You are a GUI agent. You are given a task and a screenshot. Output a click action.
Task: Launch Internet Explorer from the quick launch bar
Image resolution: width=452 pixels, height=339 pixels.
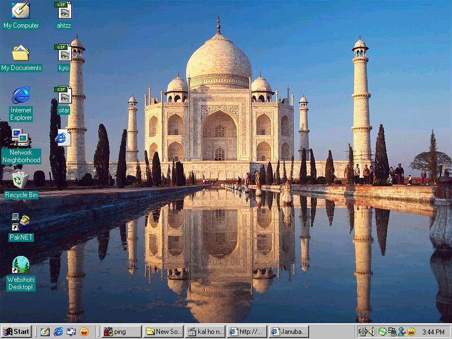pyautogui.click(x=58, y=332)
